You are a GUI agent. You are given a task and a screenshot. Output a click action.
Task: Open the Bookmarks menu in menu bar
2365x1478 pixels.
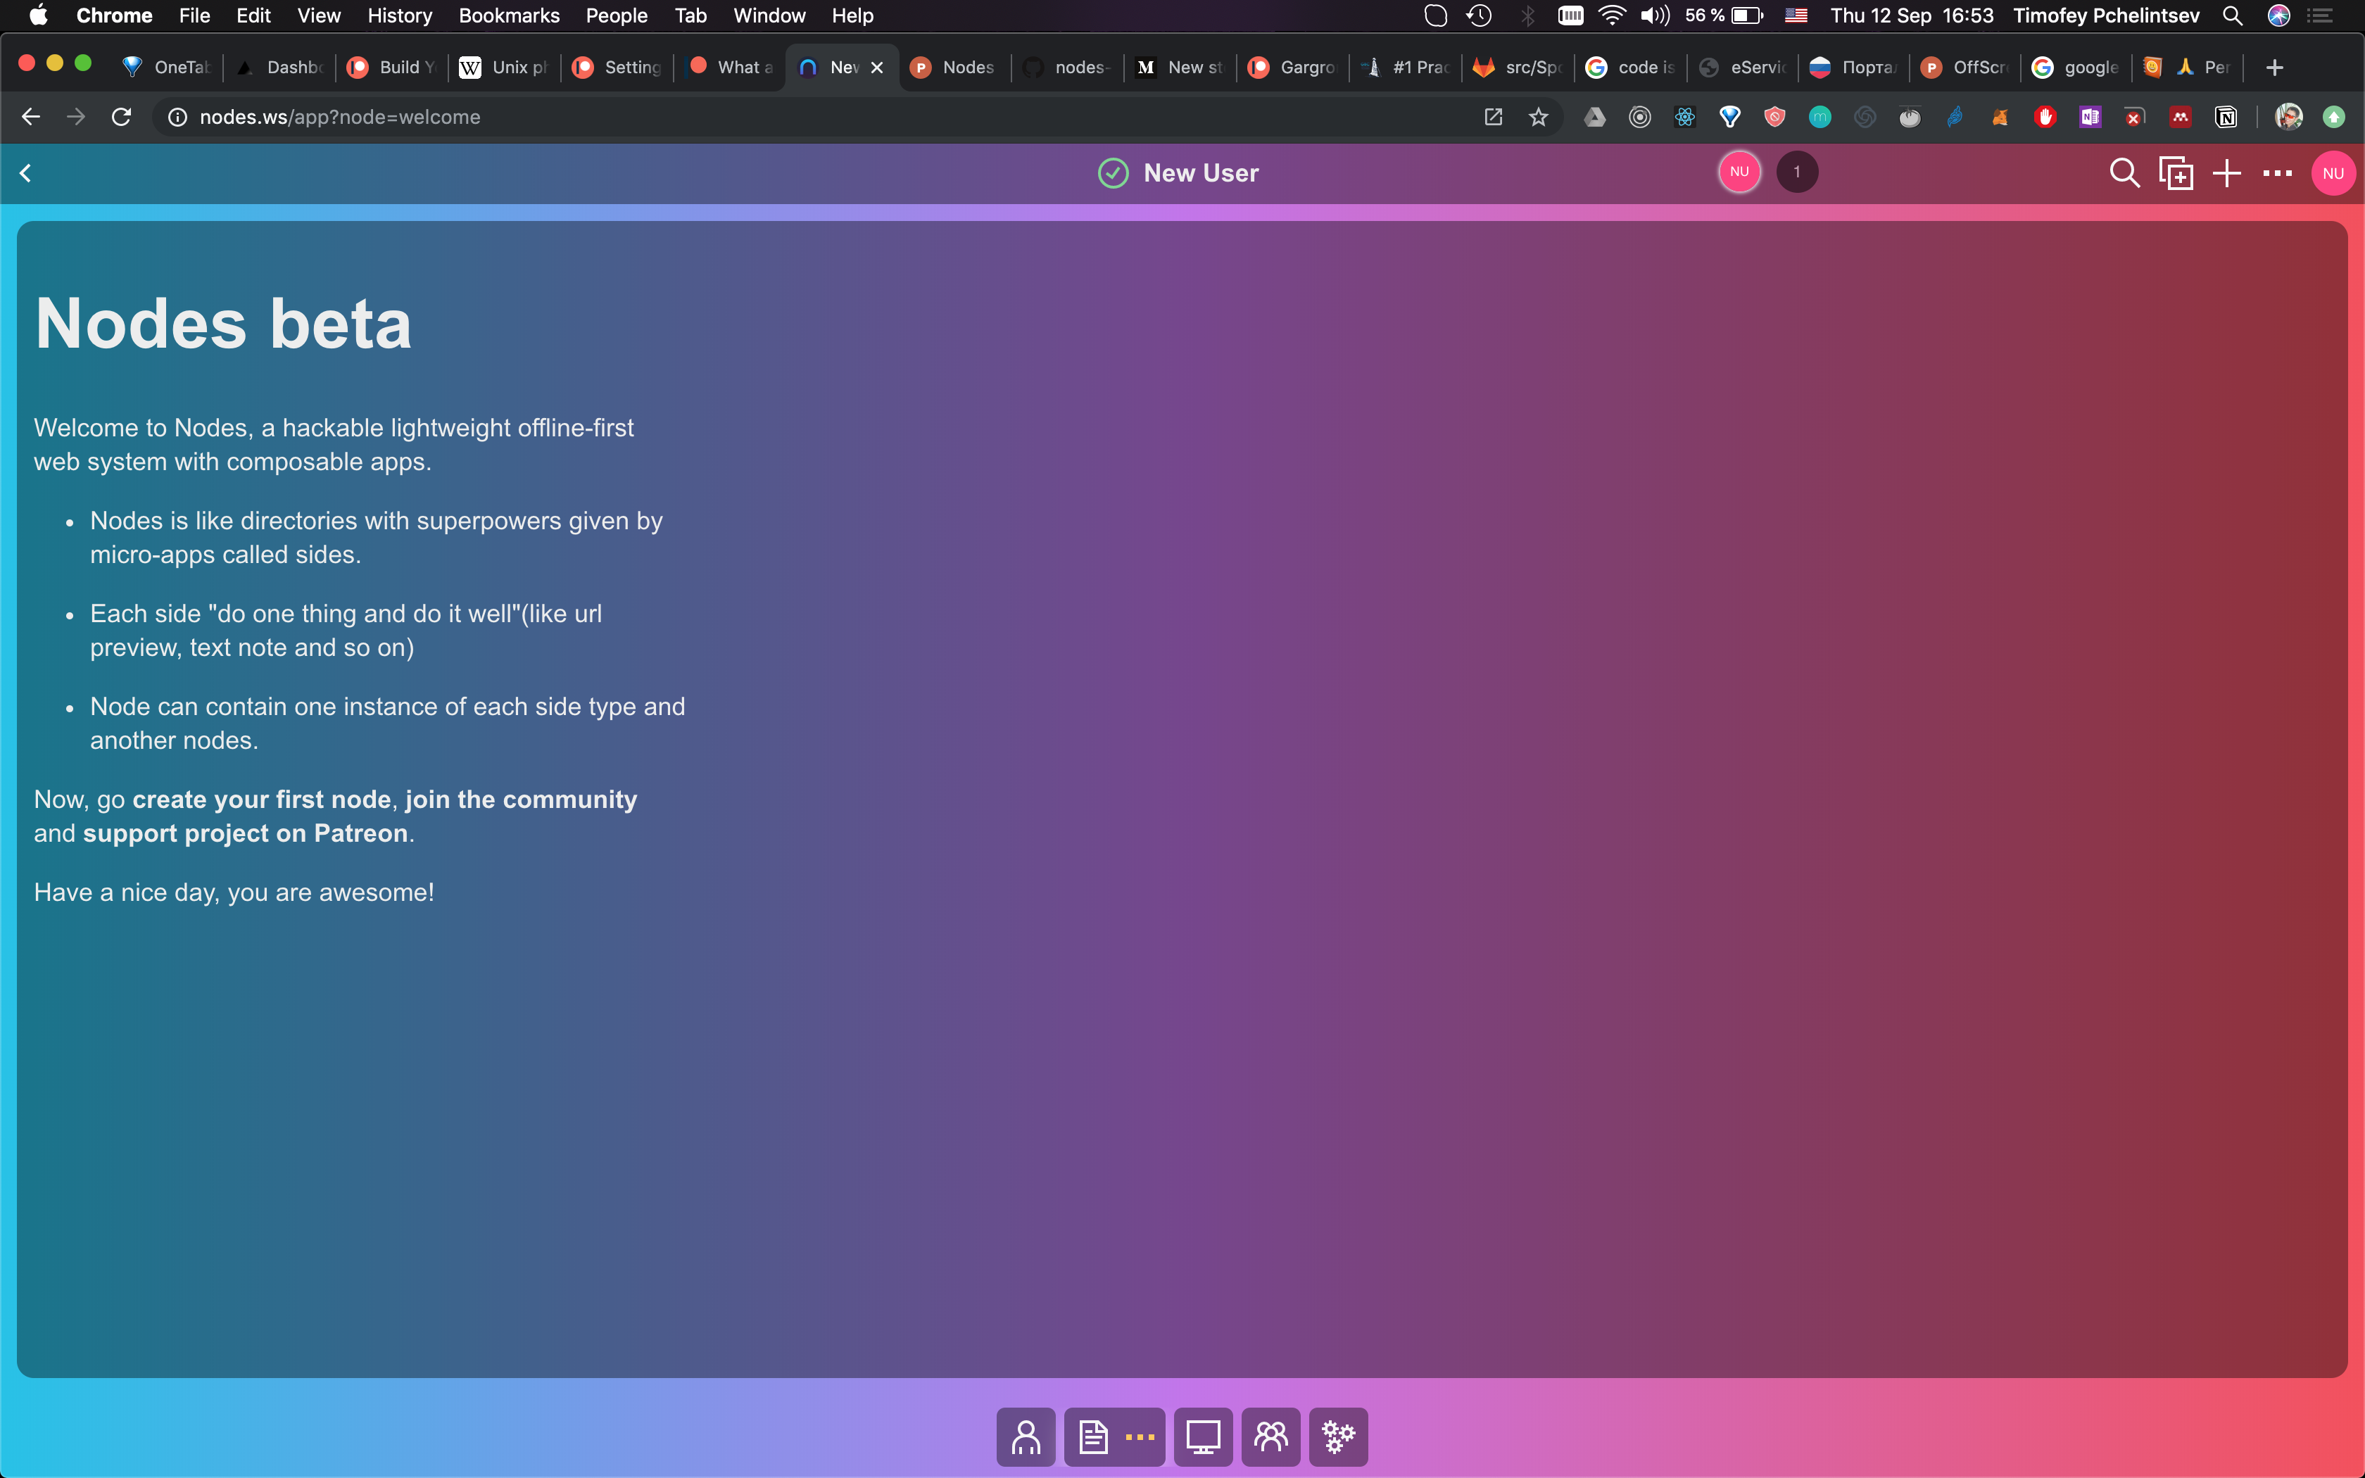click(508, 15)
